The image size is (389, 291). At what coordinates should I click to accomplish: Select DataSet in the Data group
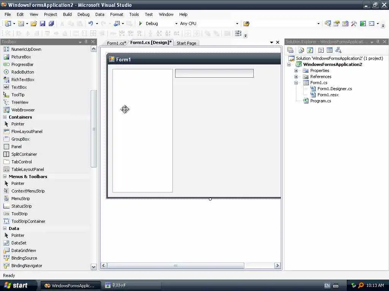coord(19,243)
